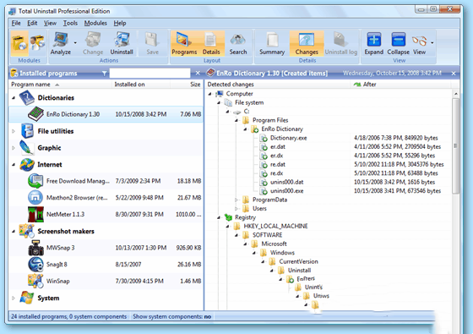
Task: Toggle the Changes details view
Action: pos(307,44)
